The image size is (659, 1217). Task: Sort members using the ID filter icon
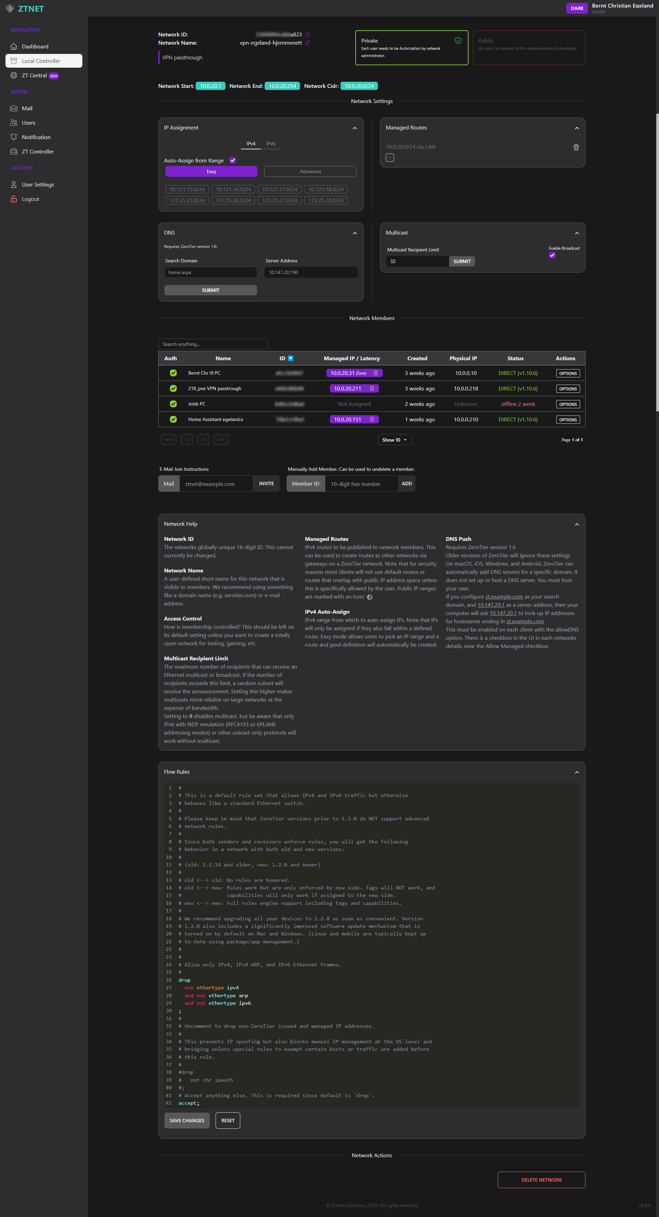point(291,358)
